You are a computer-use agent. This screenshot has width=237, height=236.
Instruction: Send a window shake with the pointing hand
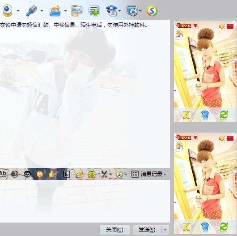click(52, 174)
